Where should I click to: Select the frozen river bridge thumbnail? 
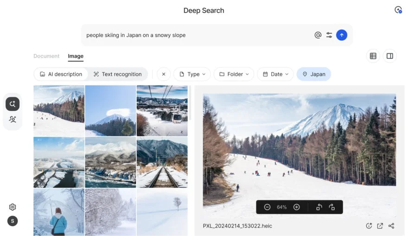[x=59, y=162]
